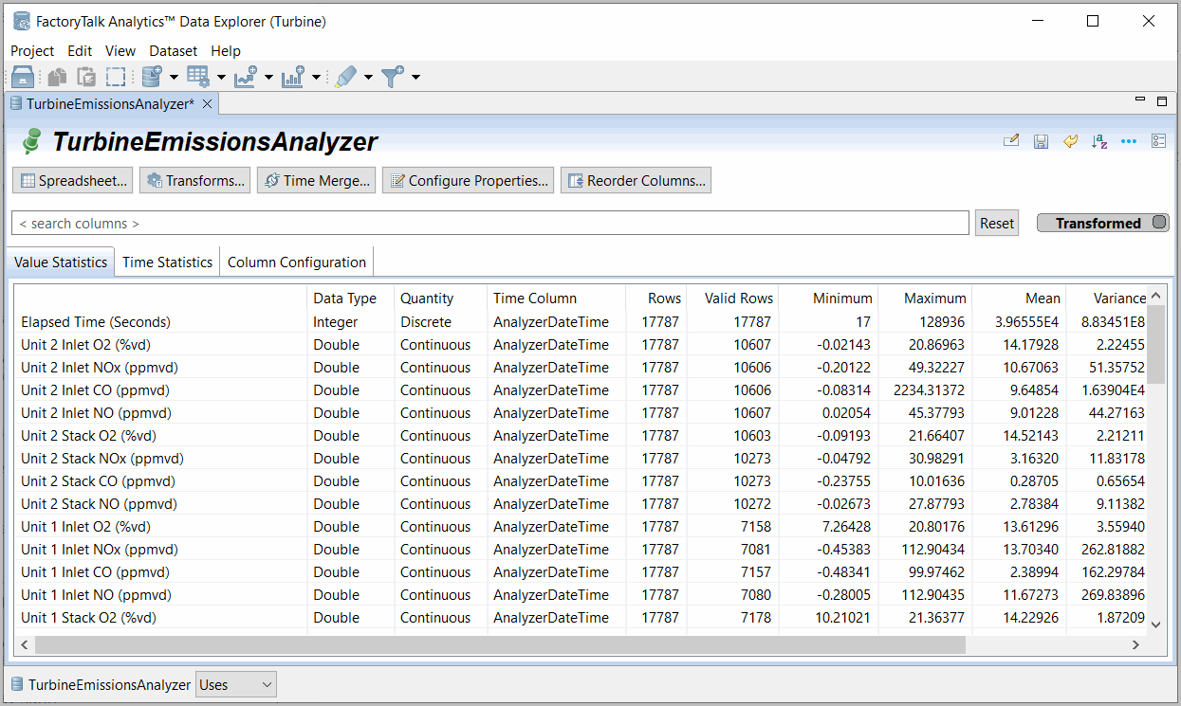
Task: Open the dropdown arrow beside the highlighter icon
Action: click(368, 78)
